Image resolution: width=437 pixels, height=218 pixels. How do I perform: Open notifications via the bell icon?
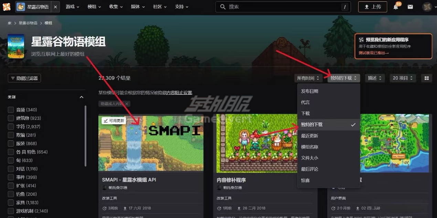tap(396, 7)
